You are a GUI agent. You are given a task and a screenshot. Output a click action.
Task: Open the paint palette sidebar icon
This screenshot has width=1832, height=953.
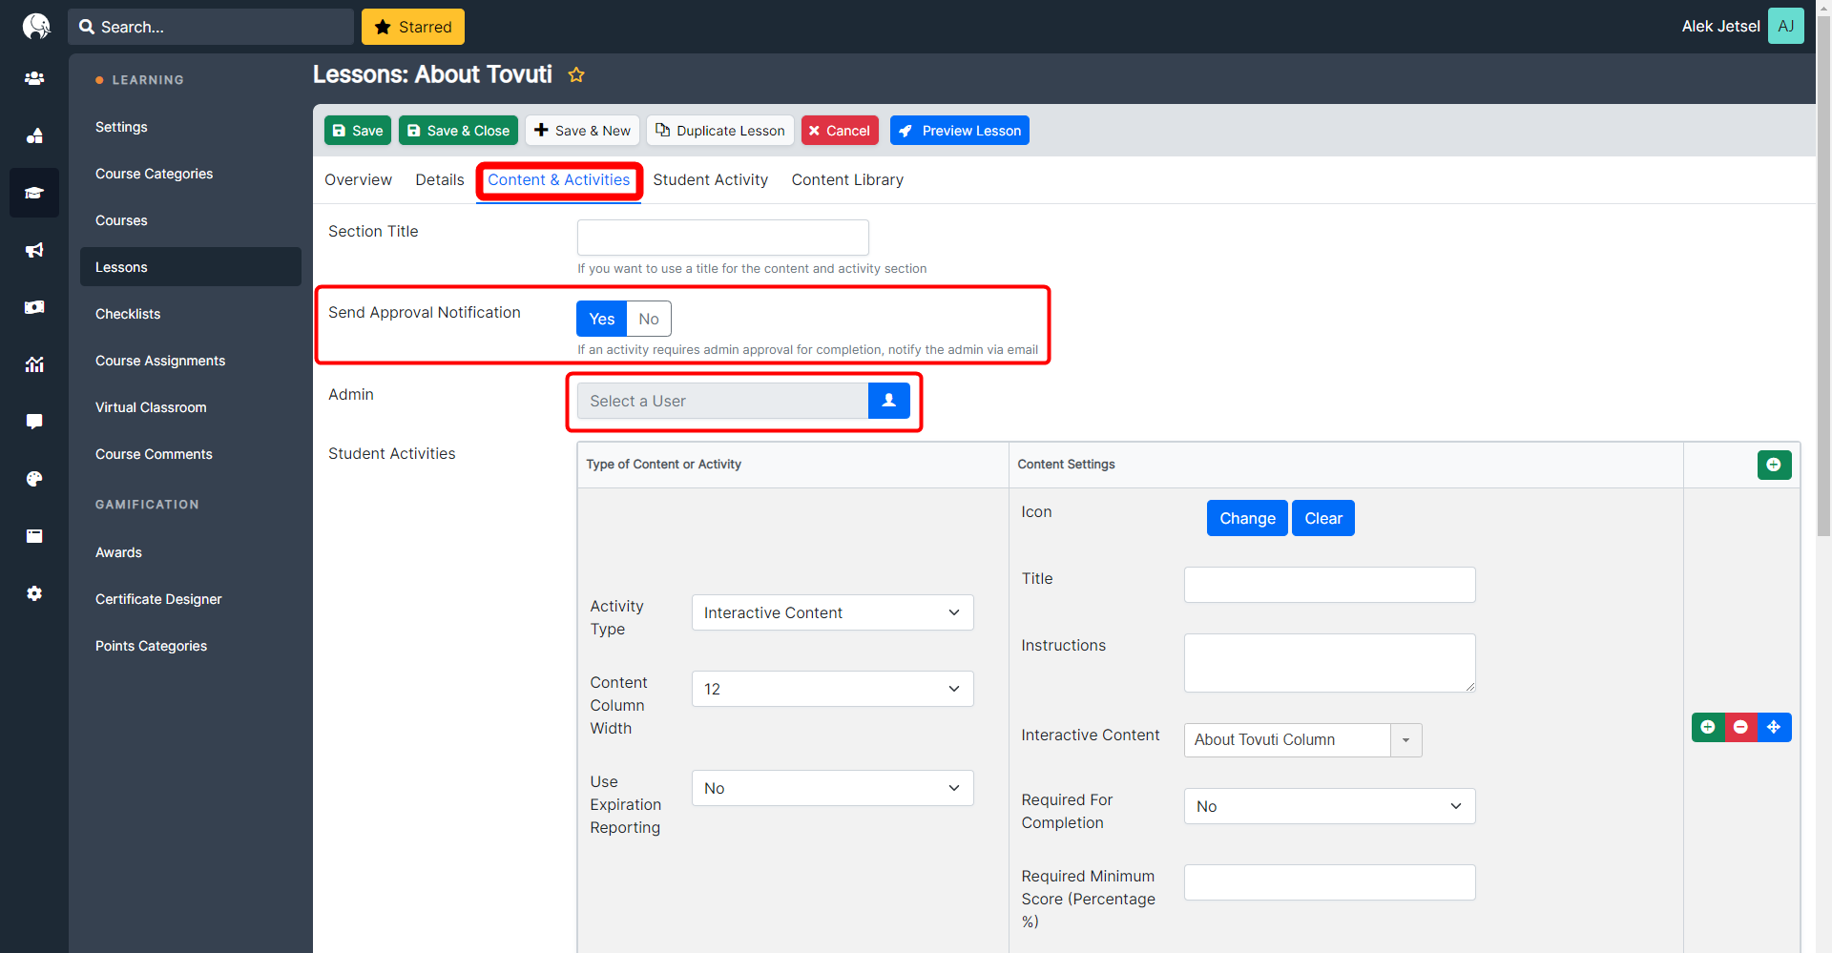click(x=34, y=479)
